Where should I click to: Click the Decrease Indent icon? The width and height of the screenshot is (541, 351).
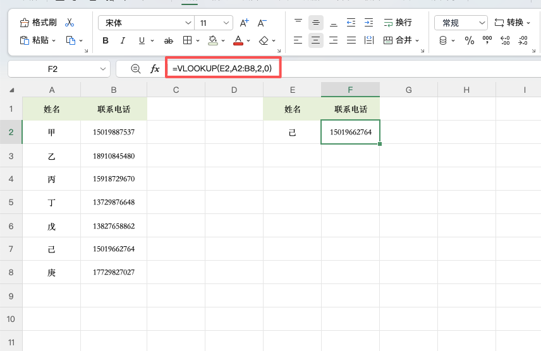click(351, 23)
